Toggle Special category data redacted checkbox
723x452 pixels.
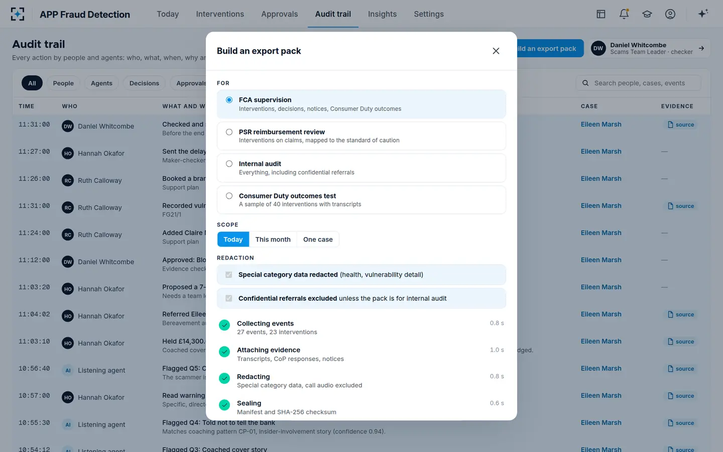pos(229,275)
